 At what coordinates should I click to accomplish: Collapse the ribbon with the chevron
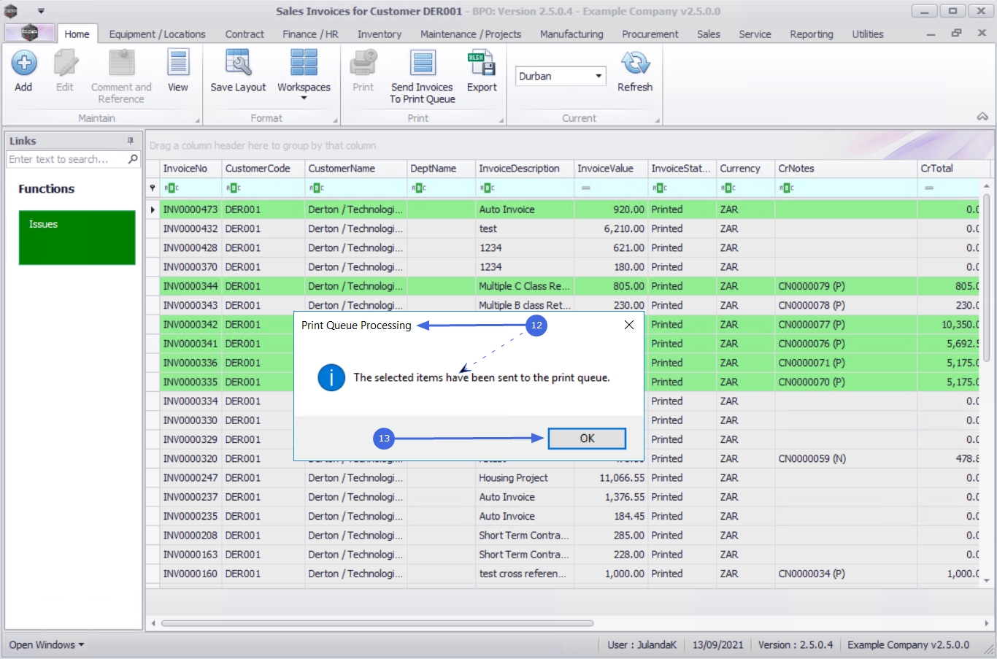(982, 117)
